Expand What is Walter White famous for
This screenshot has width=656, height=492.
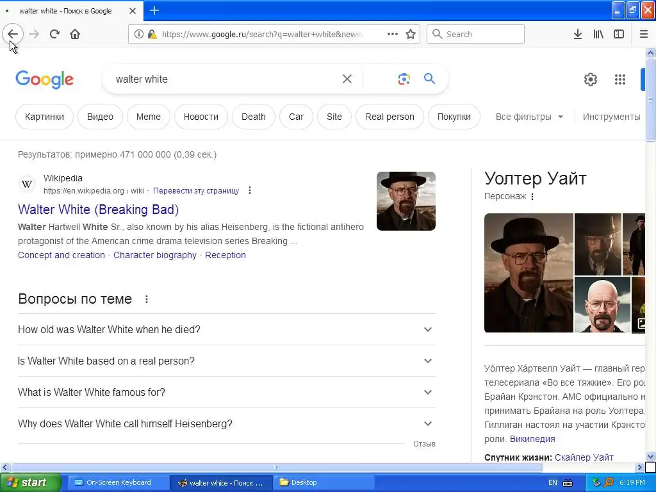tap(226, 393)
